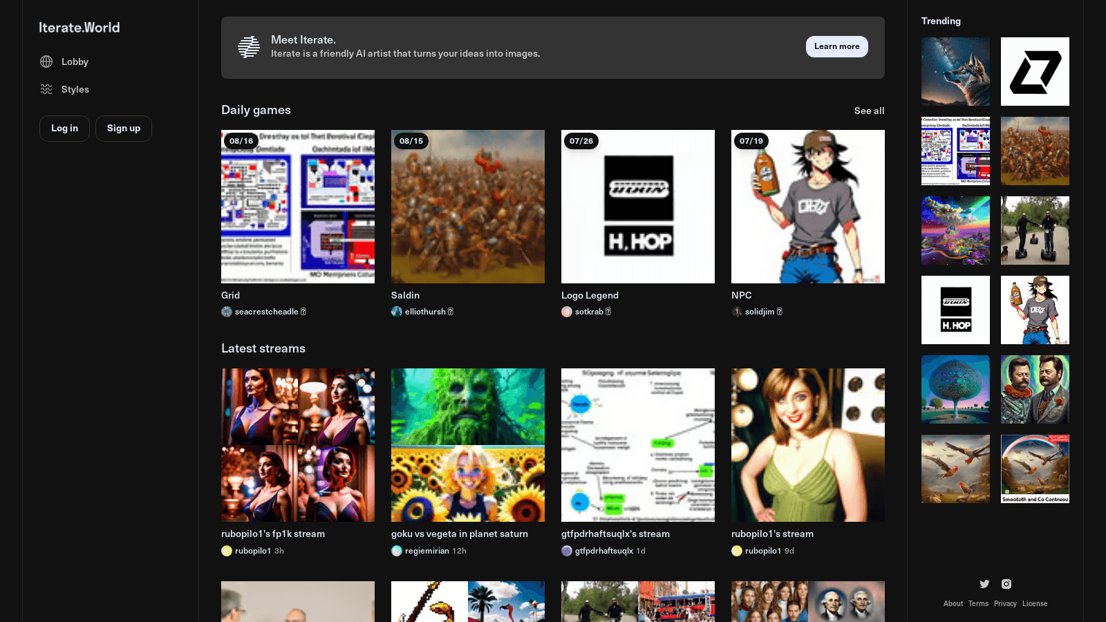
Task: Click the solidjim avatar icon
Action: pos(737,312)
